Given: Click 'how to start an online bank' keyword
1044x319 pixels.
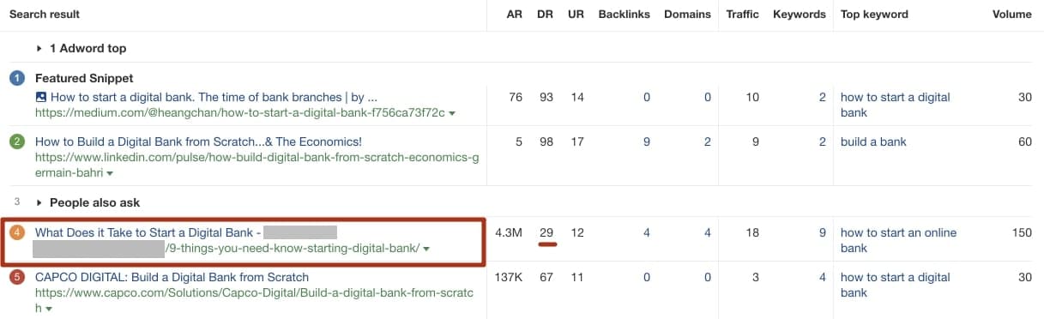Looking at the screenshot, I should (x=898, y=240).
